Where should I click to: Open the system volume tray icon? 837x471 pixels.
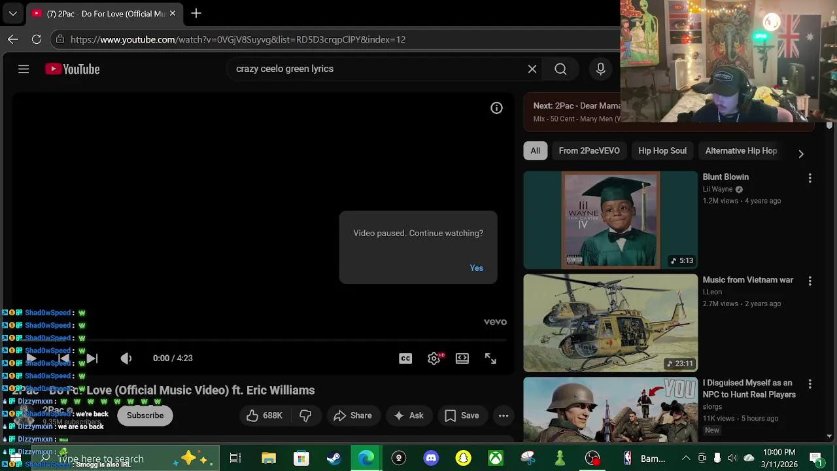(x=732, y=459)
